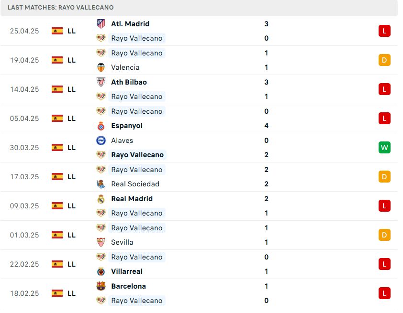
Task: Click the Sevilla club crest icon
Action: 101,242
